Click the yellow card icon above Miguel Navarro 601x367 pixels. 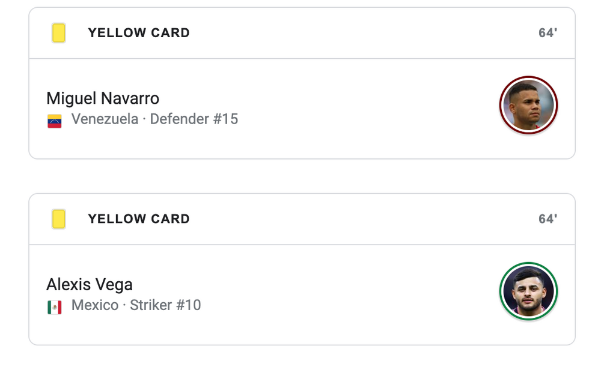pyautogui.click(x=58, y=33)
